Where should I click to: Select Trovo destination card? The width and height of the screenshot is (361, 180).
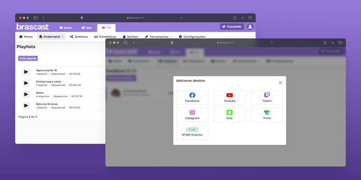pyautogui.click(x=267, y=115)
